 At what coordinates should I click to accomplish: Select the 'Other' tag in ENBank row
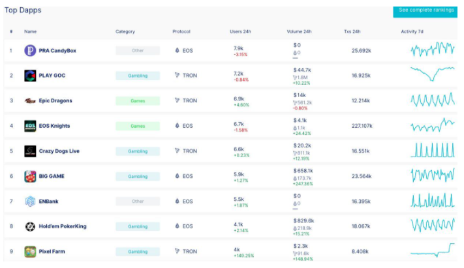tap(138, 201)
